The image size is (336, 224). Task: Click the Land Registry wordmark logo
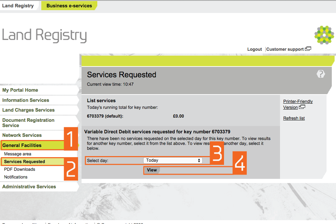pos(44,36)
